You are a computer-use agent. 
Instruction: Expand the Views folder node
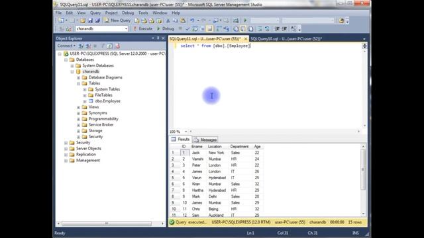pyautogui.click(x=78, y=107)
